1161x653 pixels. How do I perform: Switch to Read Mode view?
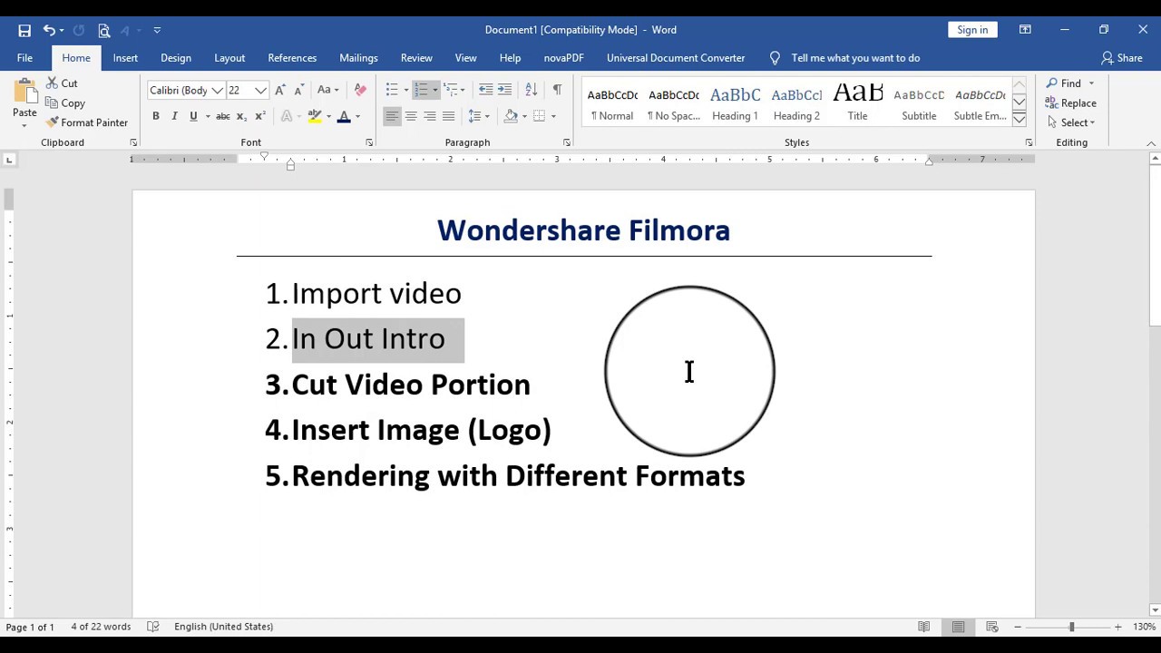pyautogui.click(x=923, y=627)
